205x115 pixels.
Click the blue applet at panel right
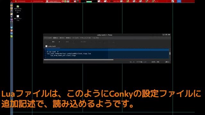[179, 1]
